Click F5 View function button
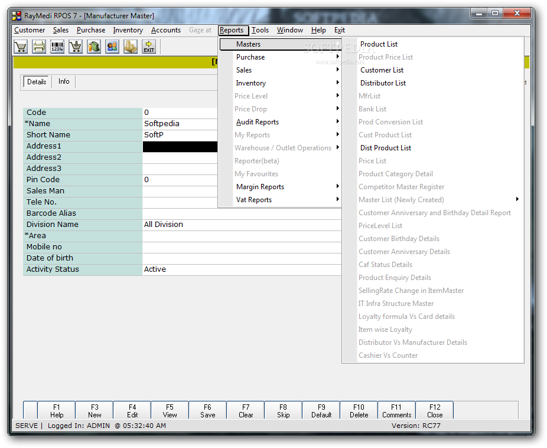This screenshot has height=448, width=547. pyautogui.click(x=170, y=411)
